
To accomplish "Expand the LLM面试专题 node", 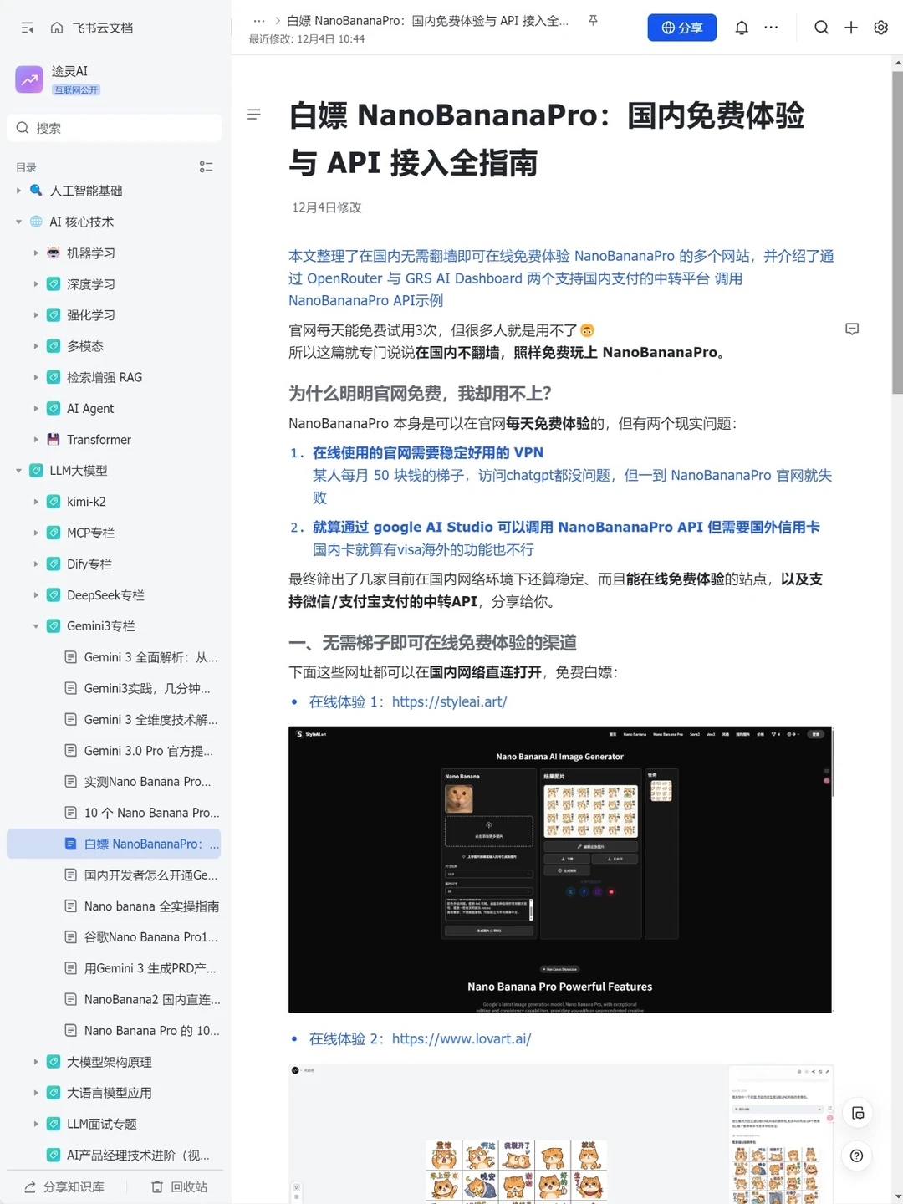I will pyautogui.click(x=36, y=1124).
